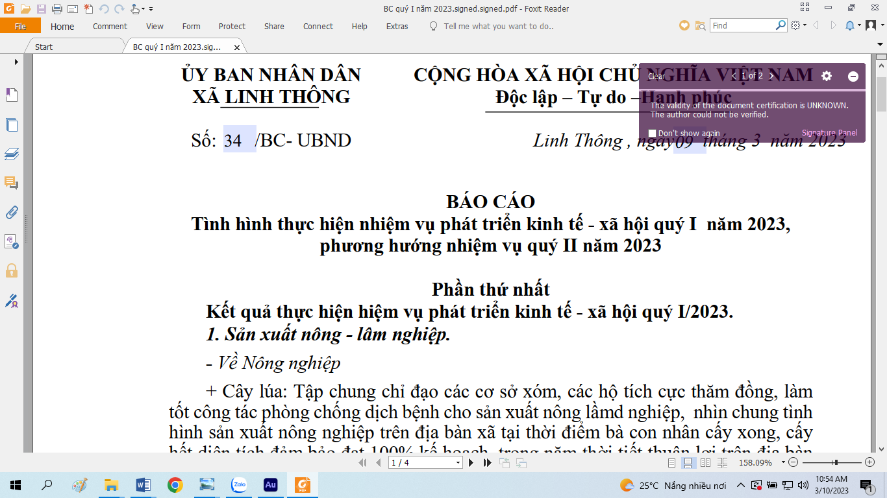The height and width of the screenshot is (498, 887).
Task: Click Clear in the signature notification
Action: click(656, 77)
